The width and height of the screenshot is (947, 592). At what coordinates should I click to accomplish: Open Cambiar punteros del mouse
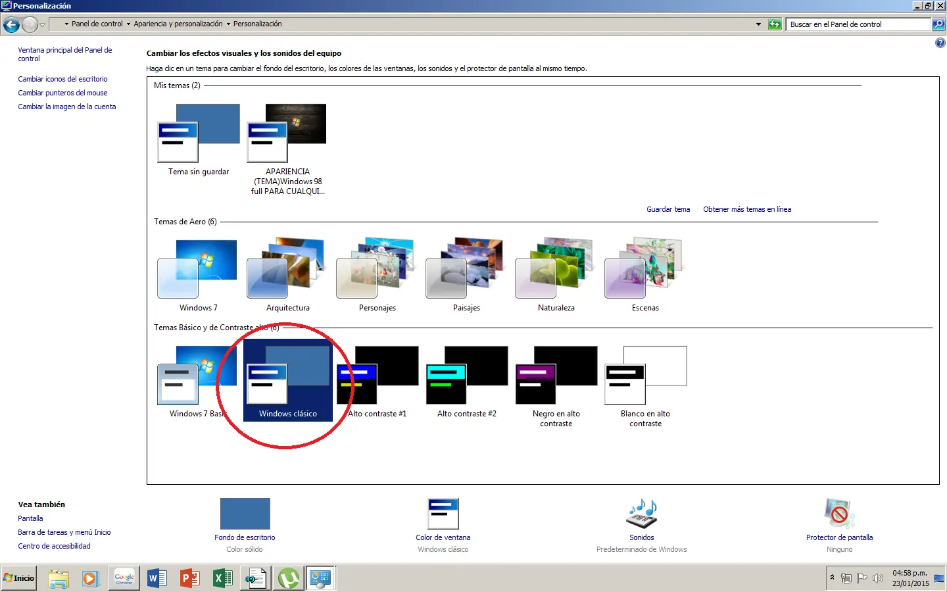coord(62,93)
